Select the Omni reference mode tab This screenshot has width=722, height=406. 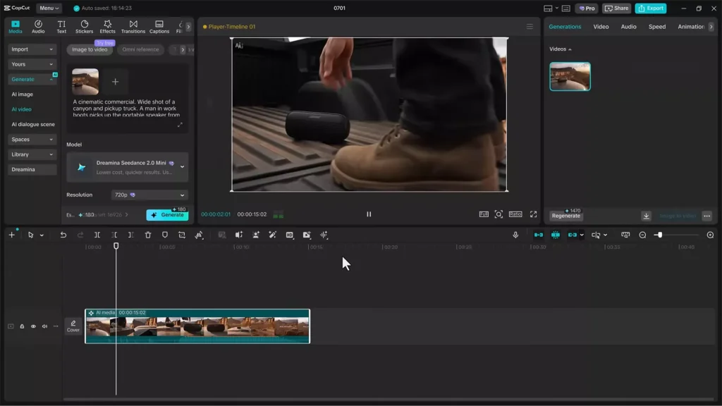point(140,49)
